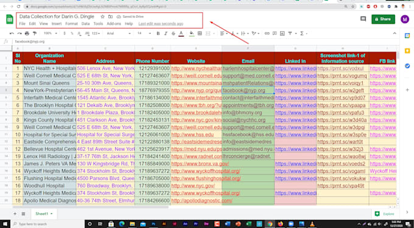
Task: Open the 123 more number formats dropdown
Action: click(96, 33)
